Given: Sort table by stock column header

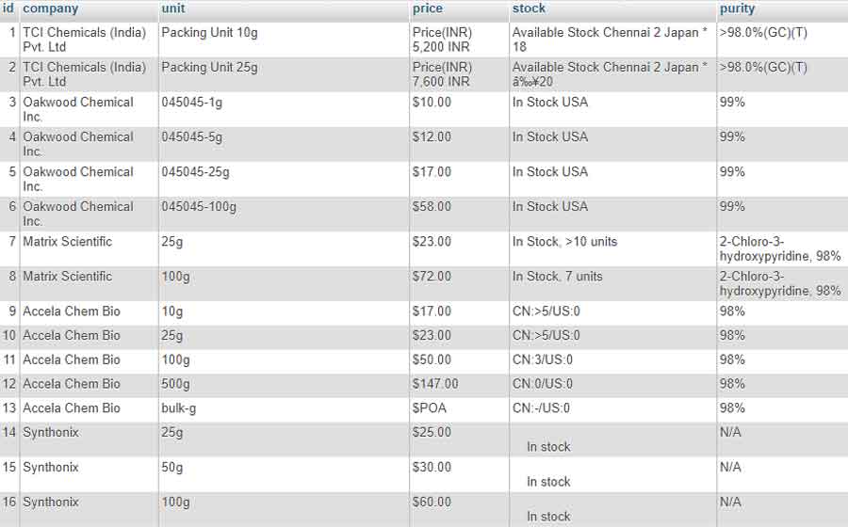Looking at the screenshot, I should click(x=529, y=8).
